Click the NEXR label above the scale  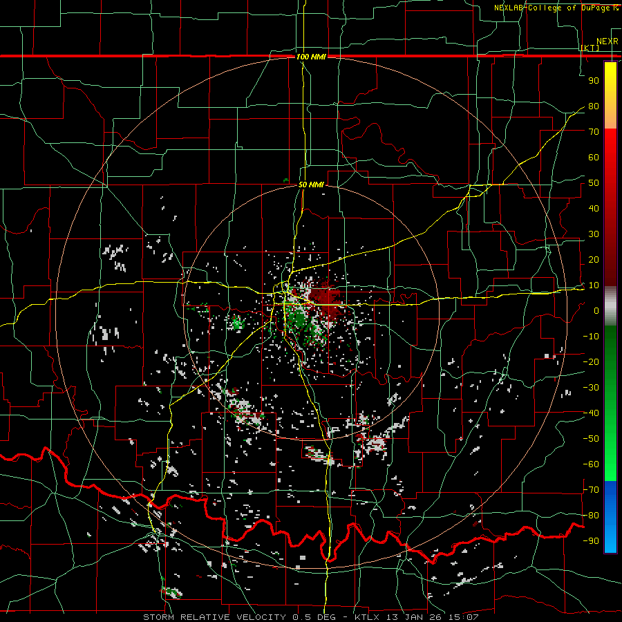tap(607, 41)
